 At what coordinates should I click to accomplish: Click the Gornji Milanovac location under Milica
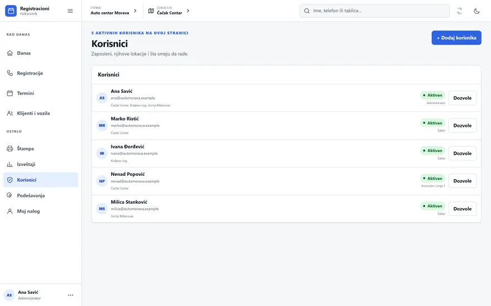(122, 216)
